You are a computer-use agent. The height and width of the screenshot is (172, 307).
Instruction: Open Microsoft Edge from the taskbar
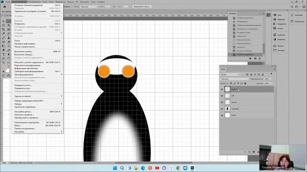tap(143, 168)
